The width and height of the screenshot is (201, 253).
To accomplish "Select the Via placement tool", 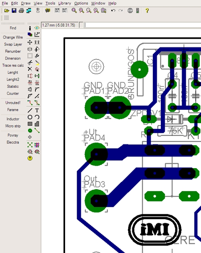I will [30, 131].
